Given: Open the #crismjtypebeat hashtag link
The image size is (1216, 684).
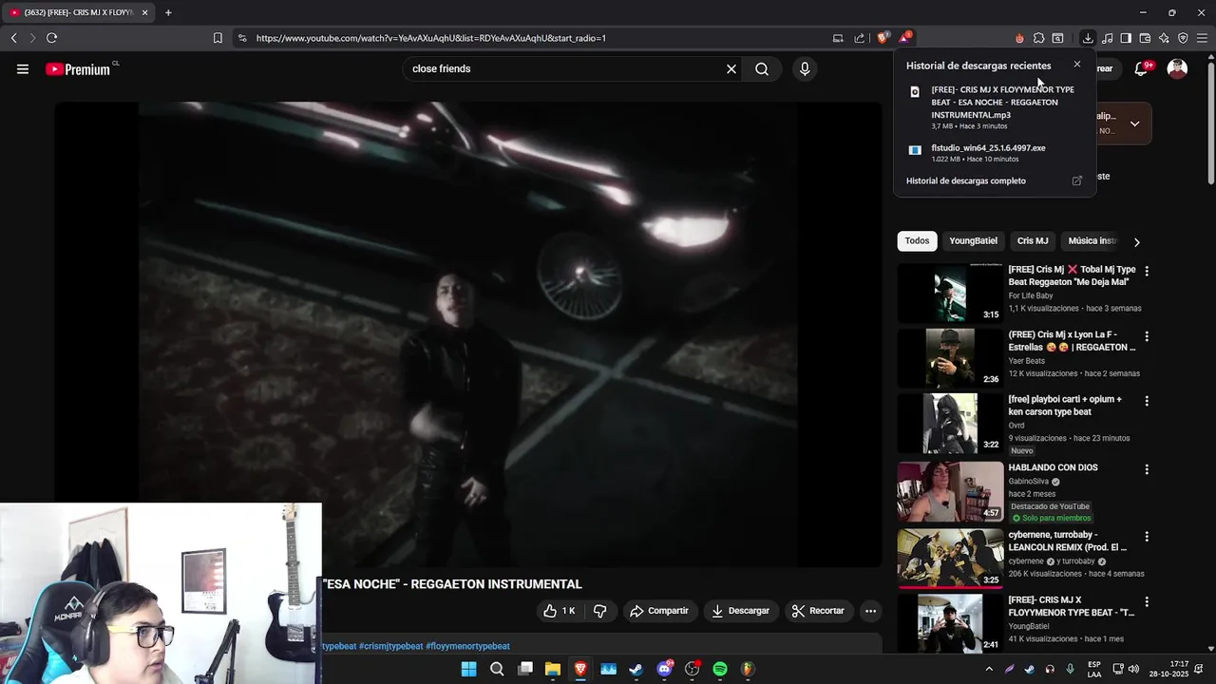Looking at the screenshot, I should 390,646.
